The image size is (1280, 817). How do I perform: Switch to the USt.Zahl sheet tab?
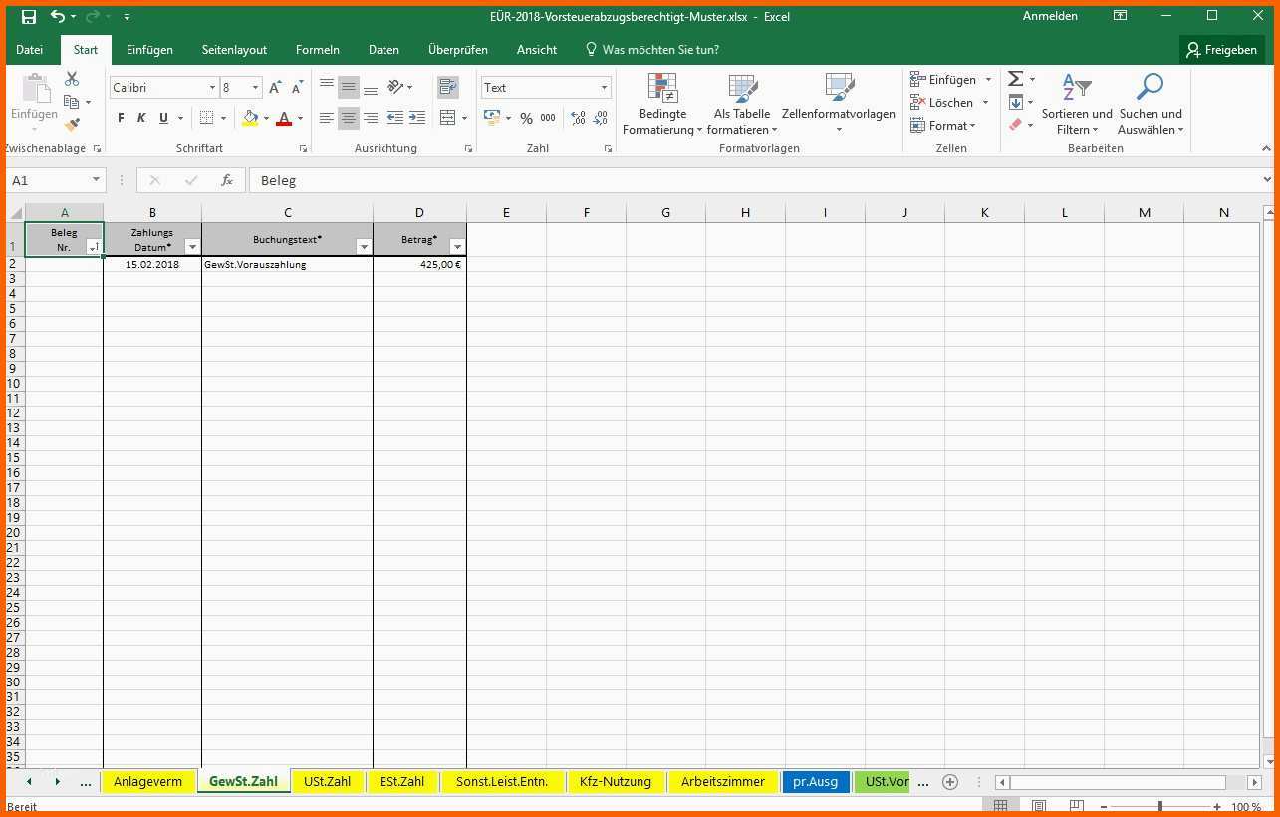(x=327, y=781)
